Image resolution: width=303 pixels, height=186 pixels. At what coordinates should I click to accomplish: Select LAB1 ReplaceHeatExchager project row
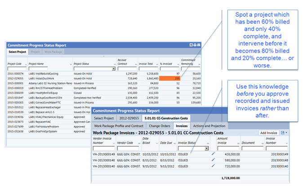pos(49,107)
